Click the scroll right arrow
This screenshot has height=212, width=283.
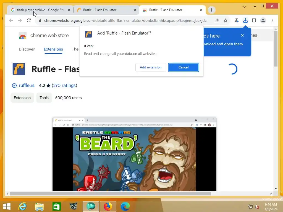click(x=271, y=194)
